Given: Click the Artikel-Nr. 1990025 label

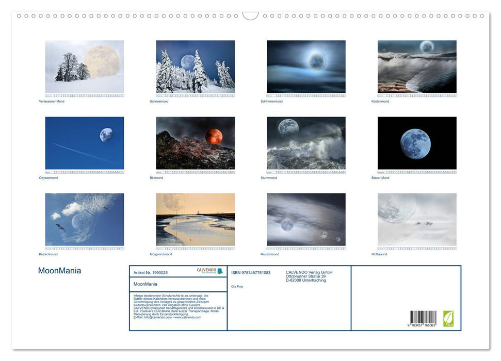Looking at the screenshot, I should pyautogui.click(x=152, y=272).
